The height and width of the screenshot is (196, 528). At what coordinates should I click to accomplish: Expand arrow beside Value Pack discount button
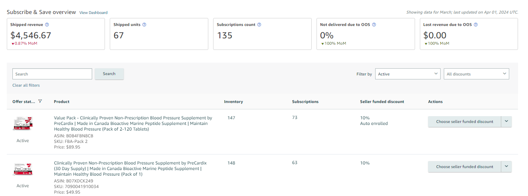pos(506,122)
